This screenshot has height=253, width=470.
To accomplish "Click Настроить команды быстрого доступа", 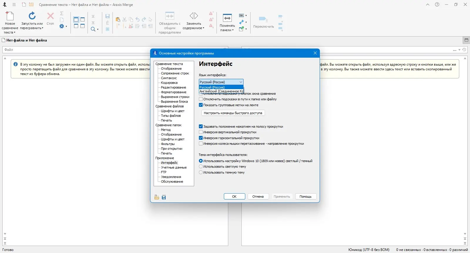I will pyautogui.click(x=233, y=113).
